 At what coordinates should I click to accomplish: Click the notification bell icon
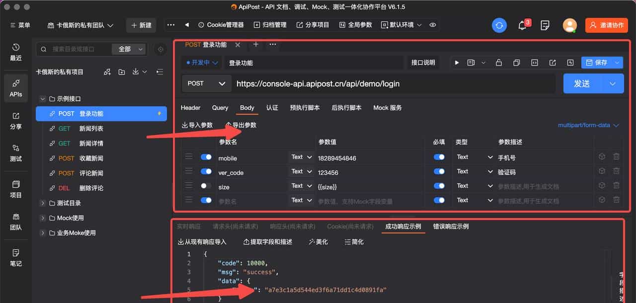coord(522,24)
